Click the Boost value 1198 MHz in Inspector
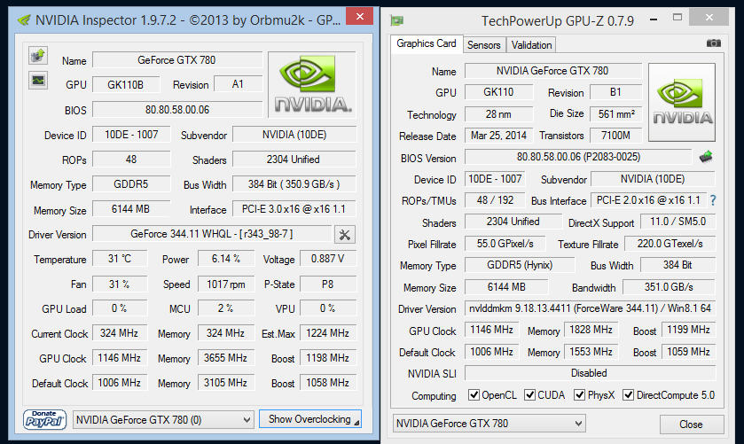This screenshot has height=444, width=744. pyautogui.click(x=328, y=358)
